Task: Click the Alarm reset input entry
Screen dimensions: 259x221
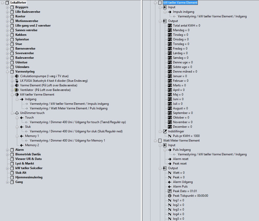Action: pyautogui.click(x=180, y=159)
